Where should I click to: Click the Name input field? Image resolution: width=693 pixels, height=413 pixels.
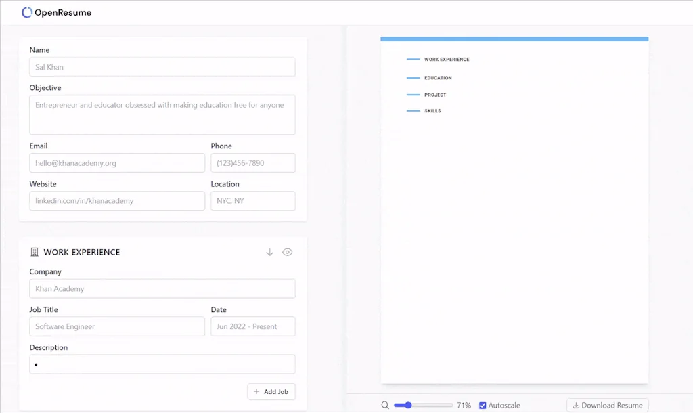pos(162,66)
